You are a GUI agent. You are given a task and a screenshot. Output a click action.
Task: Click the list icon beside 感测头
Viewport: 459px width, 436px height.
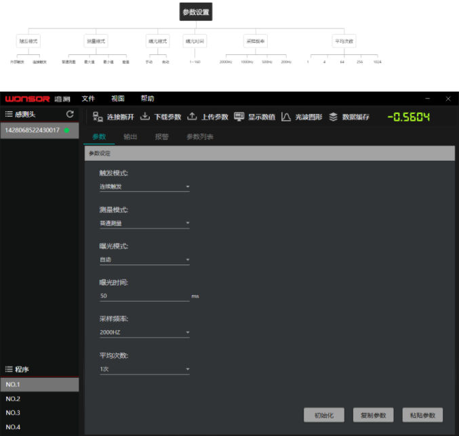9,114
